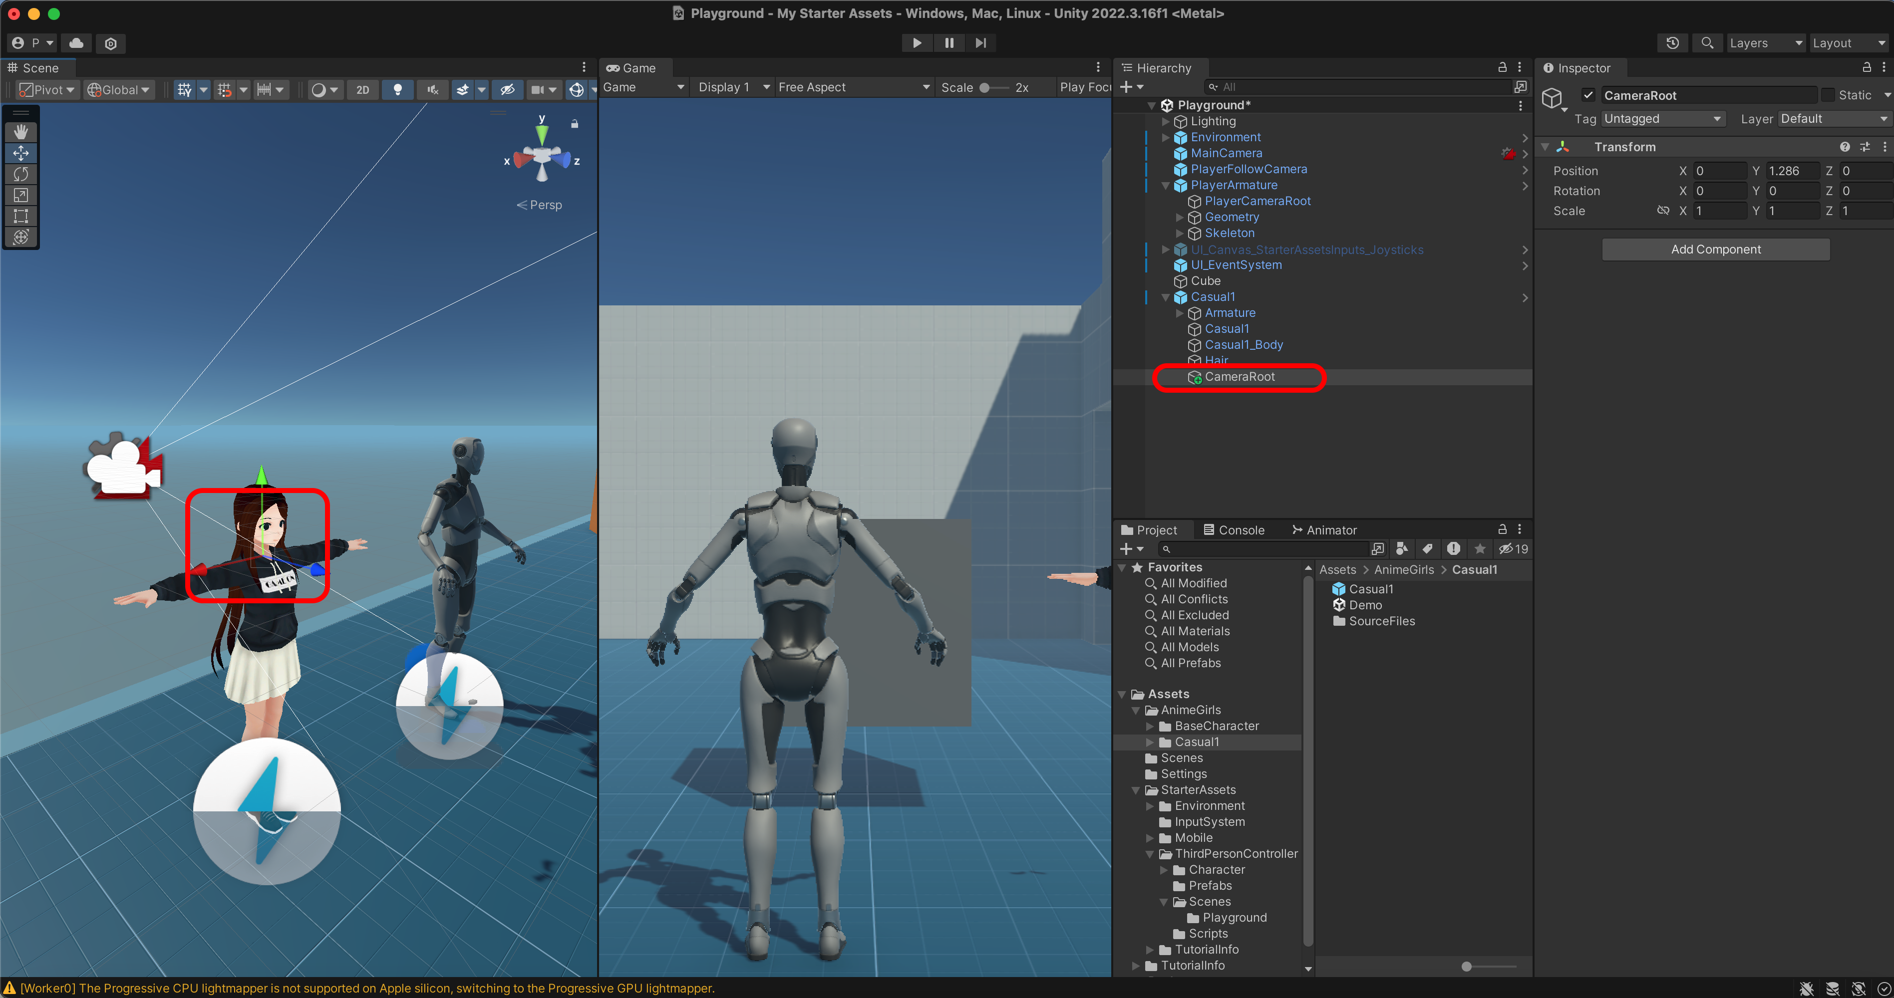Open the Free Aspect dropdown

click(853, 87)
